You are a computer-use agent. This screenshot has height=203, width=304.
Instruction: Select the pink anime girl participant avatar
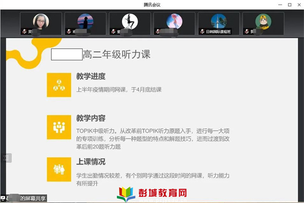(174, 21)
